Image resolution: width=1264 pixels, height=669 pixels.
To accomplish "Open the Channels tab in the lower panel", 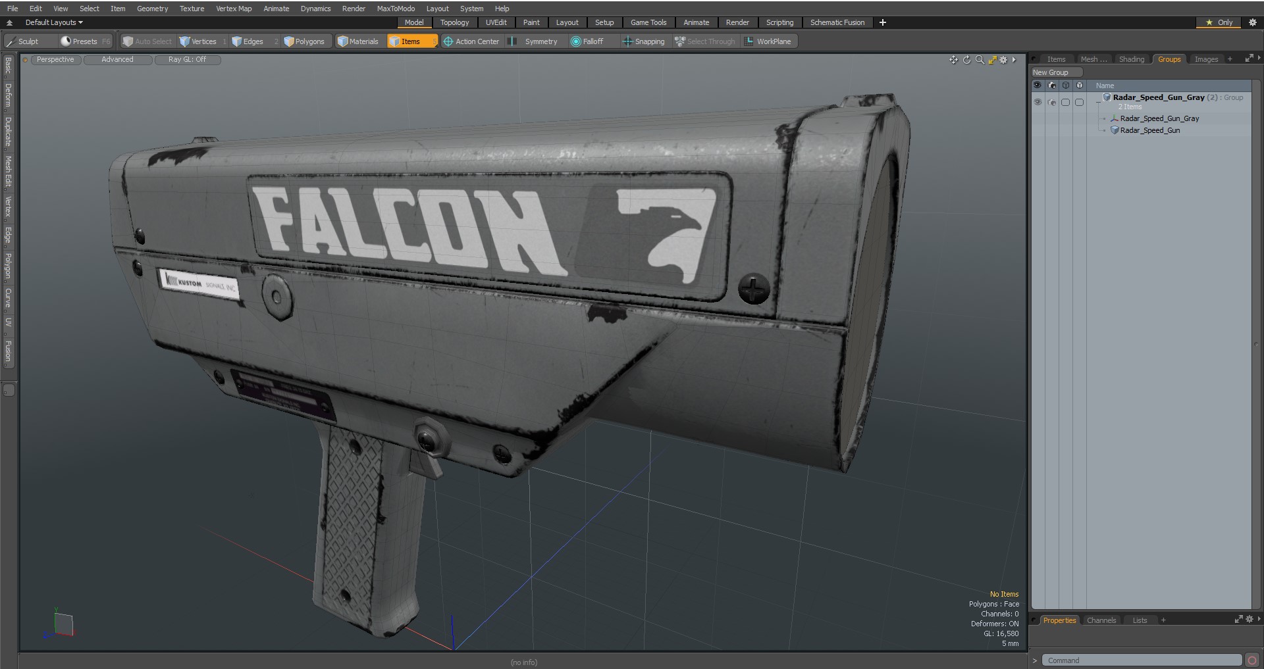I will 1101,620.
